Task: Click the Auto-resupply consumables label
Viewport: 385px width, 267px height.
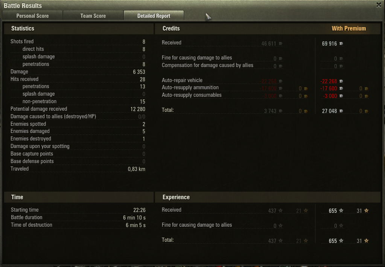Action: coord(192,95)
